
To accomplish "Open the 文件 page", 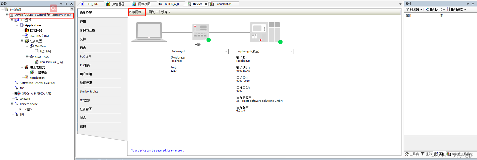I will coord(100,39).
